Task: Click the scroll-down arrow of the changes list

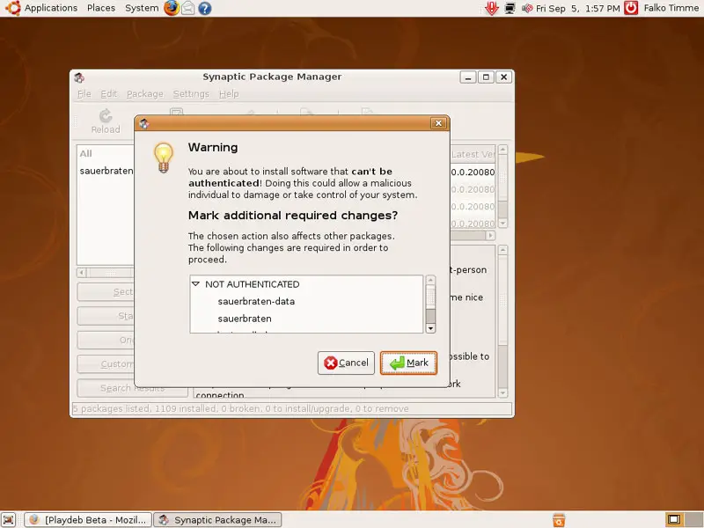Action: point(430,328)
